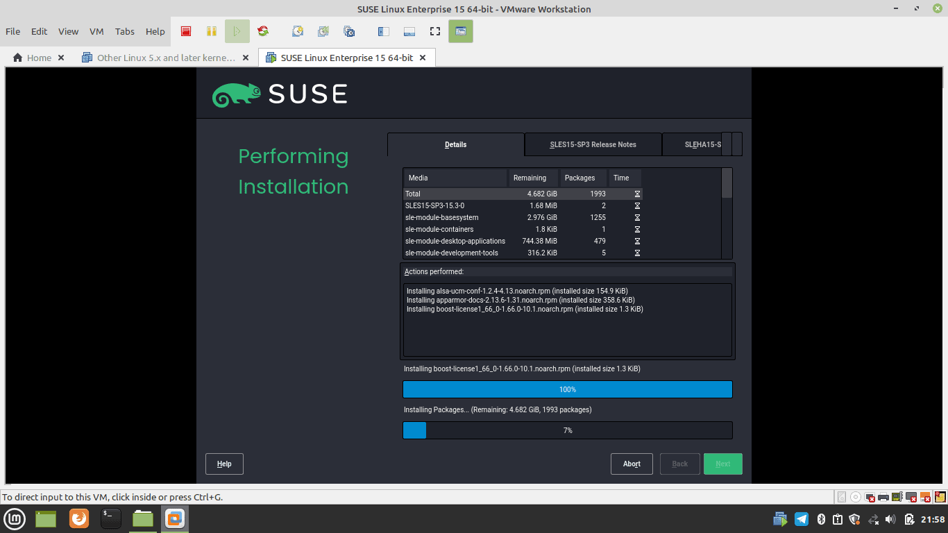Take a snapshot using the snapshot icon
948x533 pixels.
(298, 31)
